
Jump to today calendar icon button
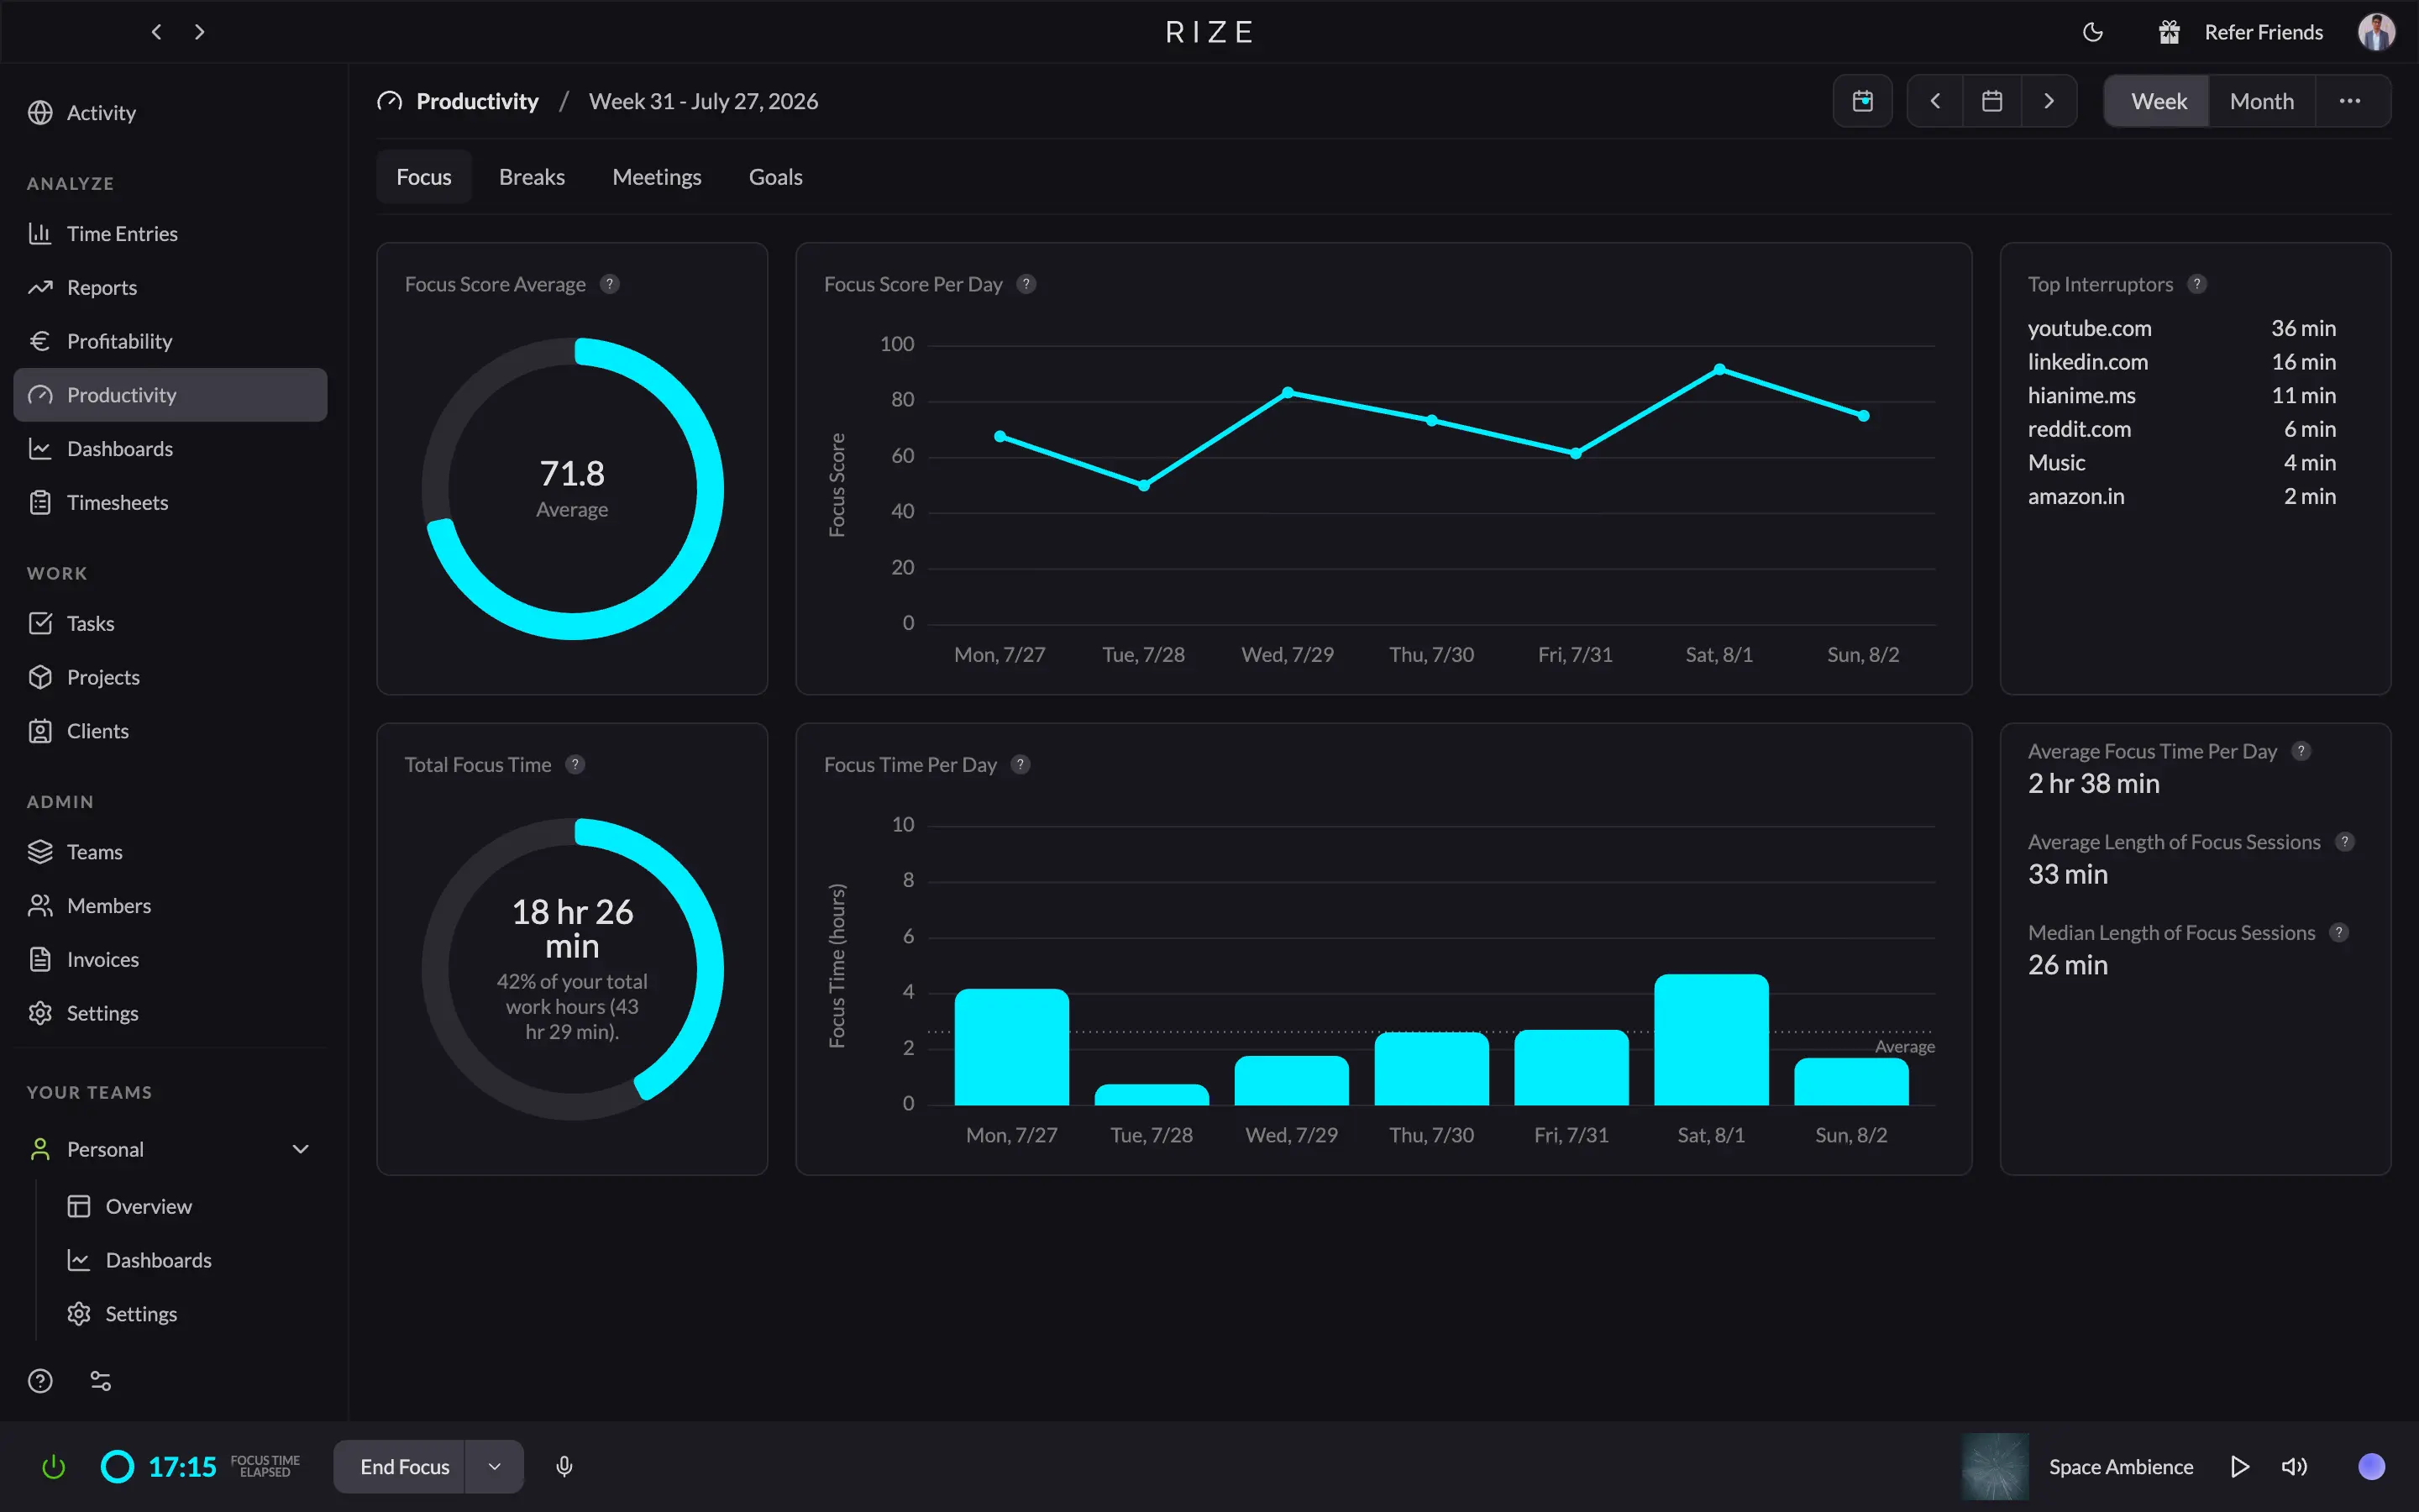[1862, 101]
